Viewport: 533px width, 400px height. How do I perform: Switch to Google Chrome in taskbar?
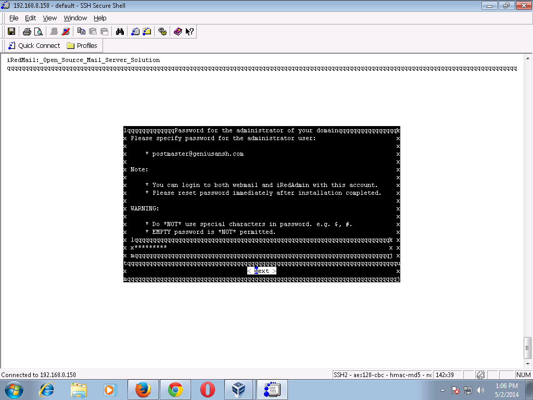[x=175, y=390]
